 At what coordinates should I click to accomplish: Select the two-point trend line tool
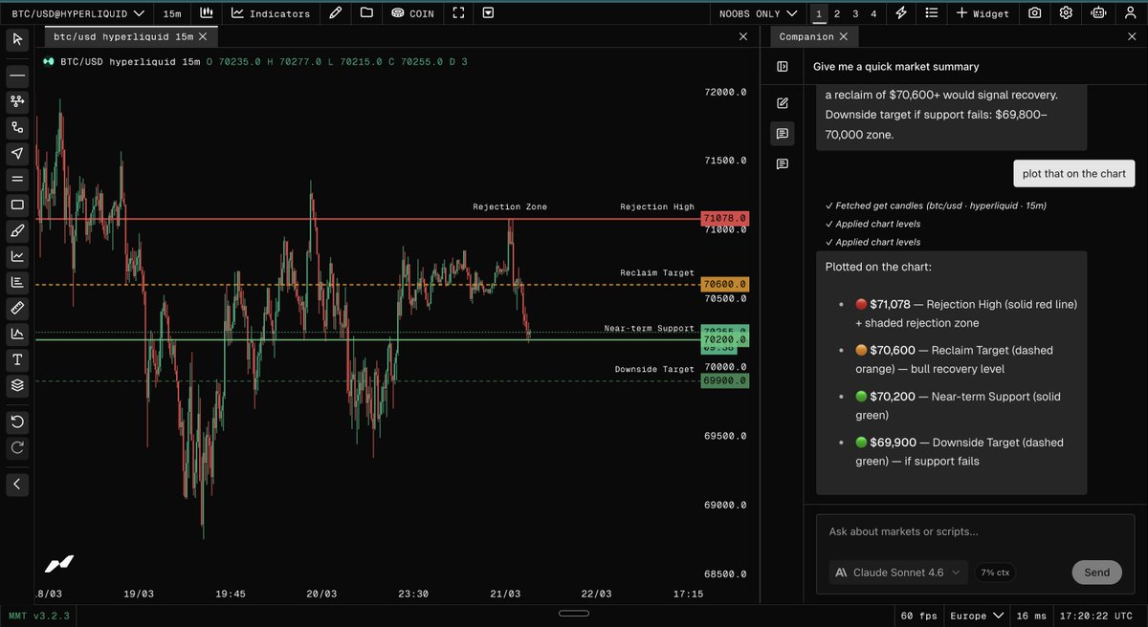pos(17,126)
